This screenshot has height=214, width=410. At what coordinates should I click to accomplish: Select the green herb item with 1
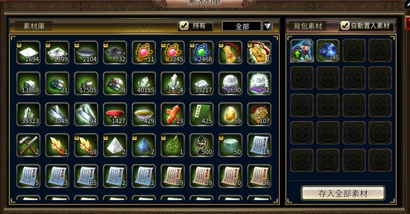[173, 145]
